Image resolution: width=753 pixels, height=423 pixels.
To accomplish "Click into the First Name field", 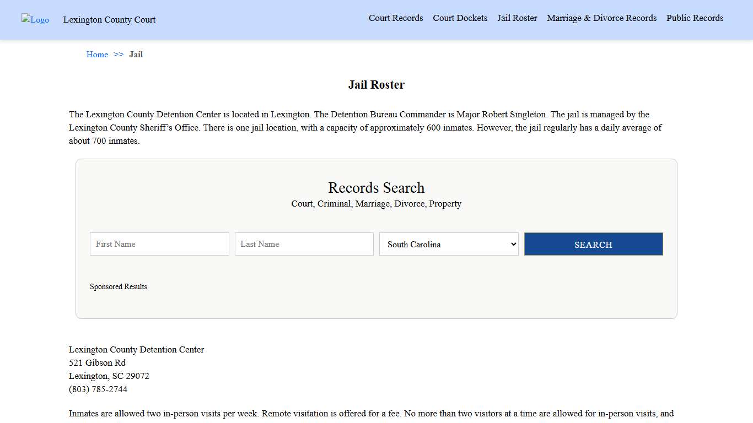I will [x=159, y=244].
